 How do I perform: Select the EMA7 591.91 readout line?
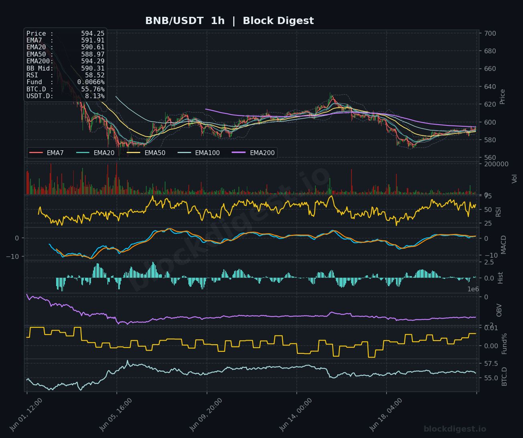65,40
